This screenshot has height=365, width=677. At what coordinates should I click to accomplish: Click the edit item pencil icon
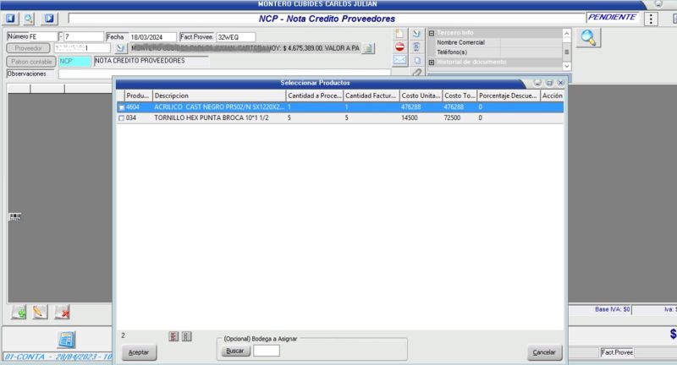[x=39, y=312]
